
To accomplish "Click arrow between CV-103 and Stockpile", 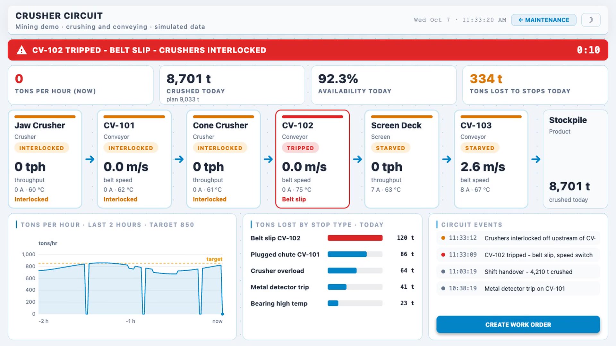I will (x=536, y=159).
